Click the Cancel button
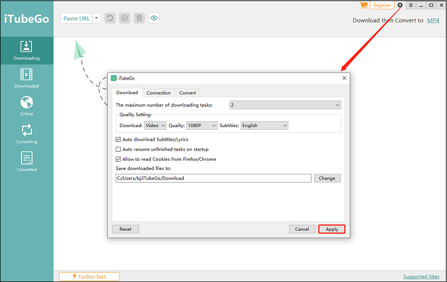This screenshot has width=447, height=282. tap(302, 229)
